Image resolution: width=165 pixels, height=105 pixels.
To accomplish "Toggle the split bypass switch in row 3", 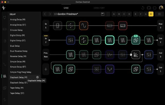I will tap(131, 55).
